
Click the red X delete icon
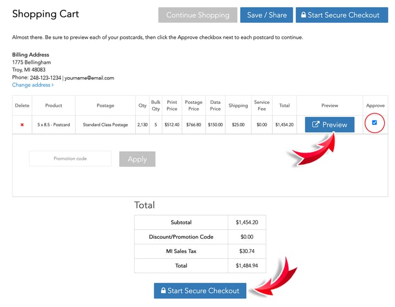tap(22, 125)
